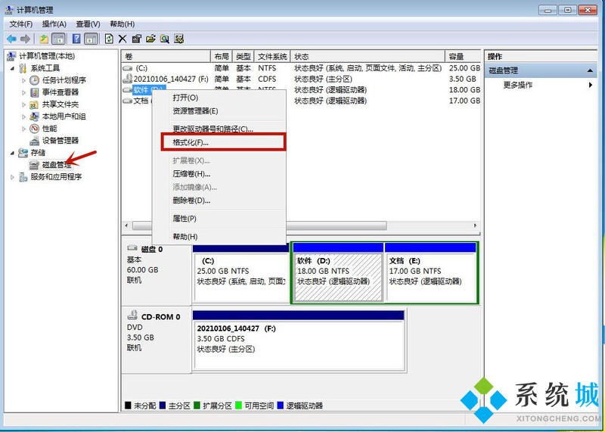The width and height of the screenshot is (605, 432).
Task: Select 事件查看器 in the left tree
Action: pyautogui.click(x=60, y=92)
